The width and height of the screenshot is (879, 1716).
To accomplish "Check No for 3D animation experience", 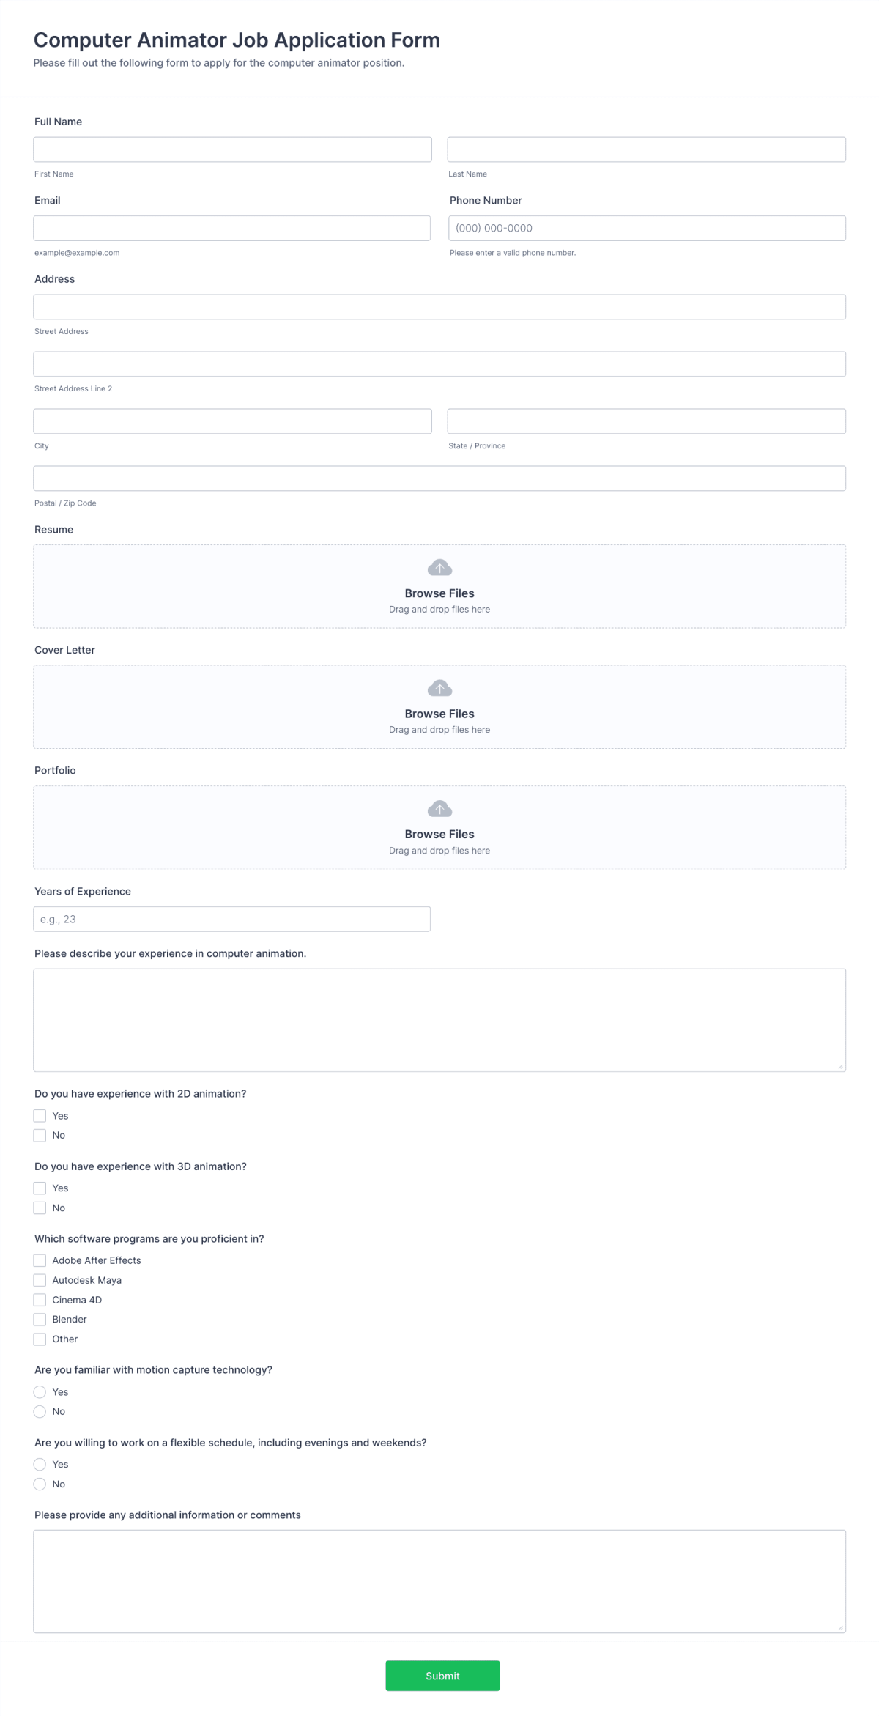I will 40,1208.
